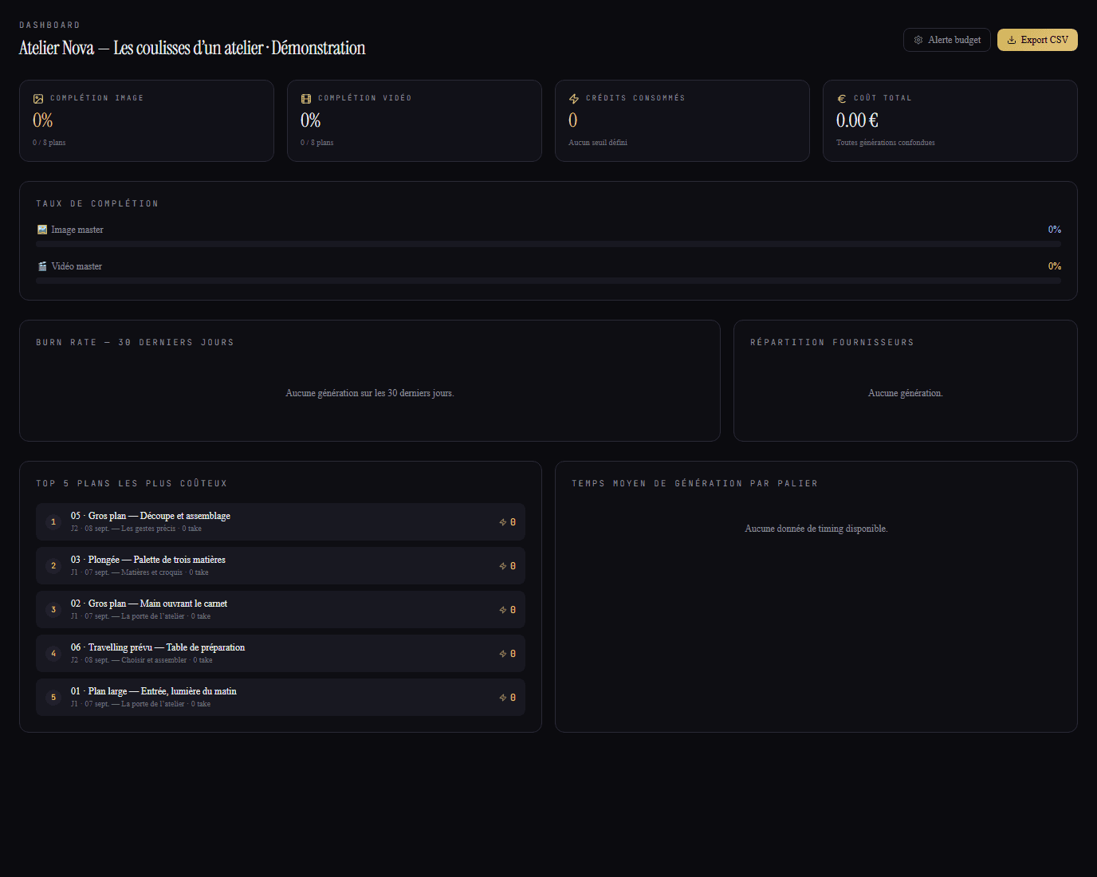
Task: Click the Répartition Fournisseurs heading
Action: click(832, 343)
